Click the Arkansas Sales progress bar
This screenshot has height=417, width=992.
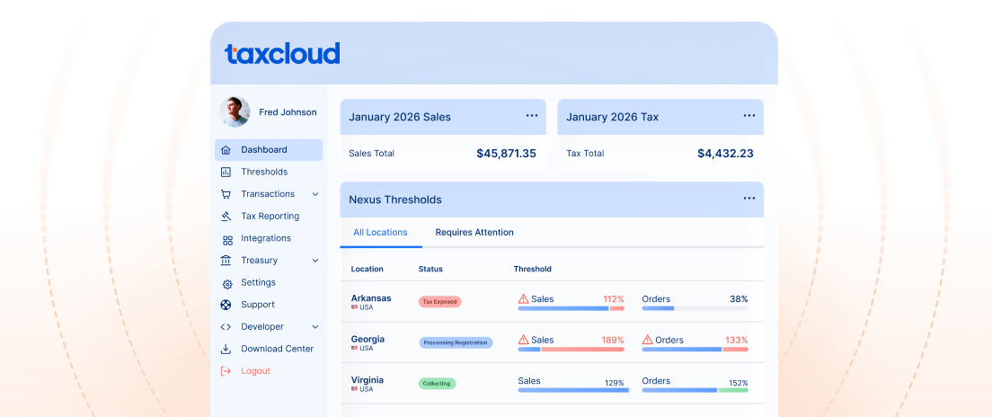571,309
